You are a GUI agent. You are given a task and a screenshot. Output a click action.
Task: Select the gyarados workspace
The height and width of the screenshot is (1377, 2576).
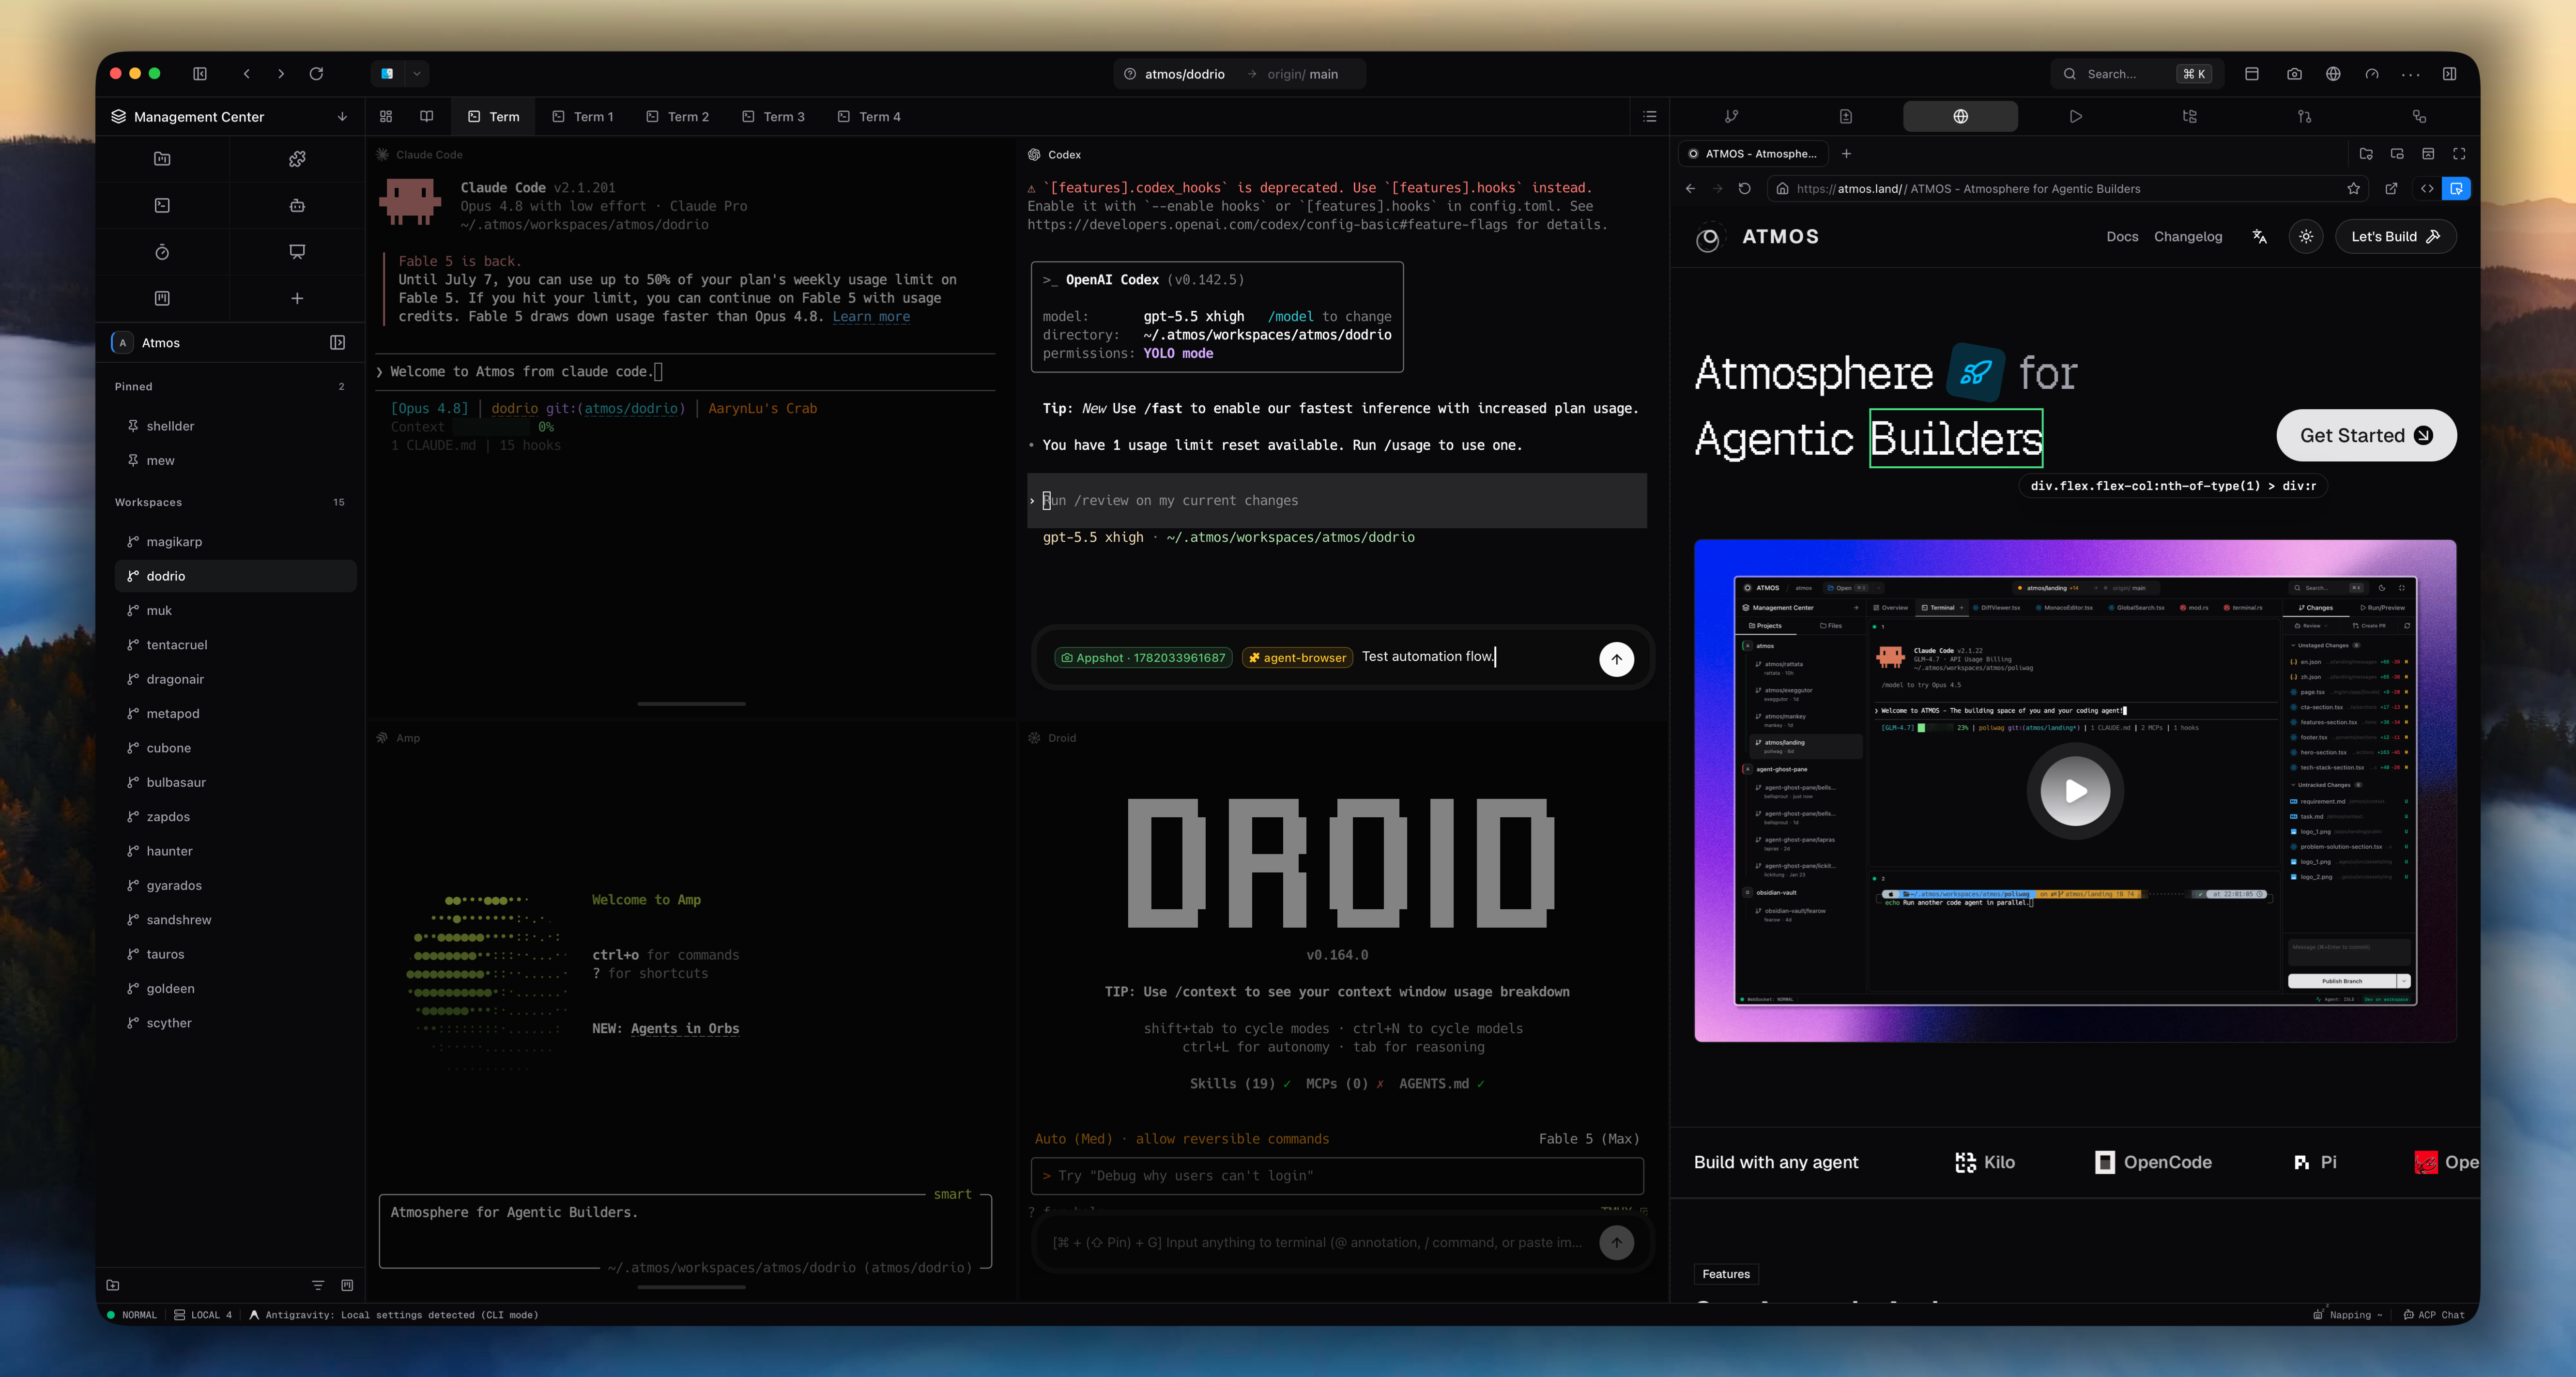coord(235,886)
